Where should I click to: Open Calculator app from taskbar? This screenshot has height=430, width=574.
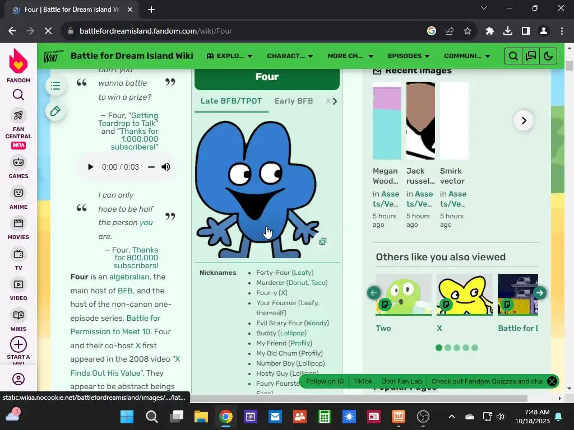pyautogui.click(x=325, y=417)
